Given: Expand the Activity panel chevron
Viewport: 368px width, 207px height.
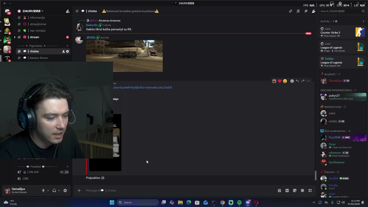Looking at the screenshot, I should [363, 21].
